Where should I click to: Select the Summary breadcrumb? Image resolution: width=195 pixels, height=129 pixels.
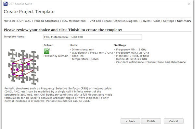click(184, 21)
